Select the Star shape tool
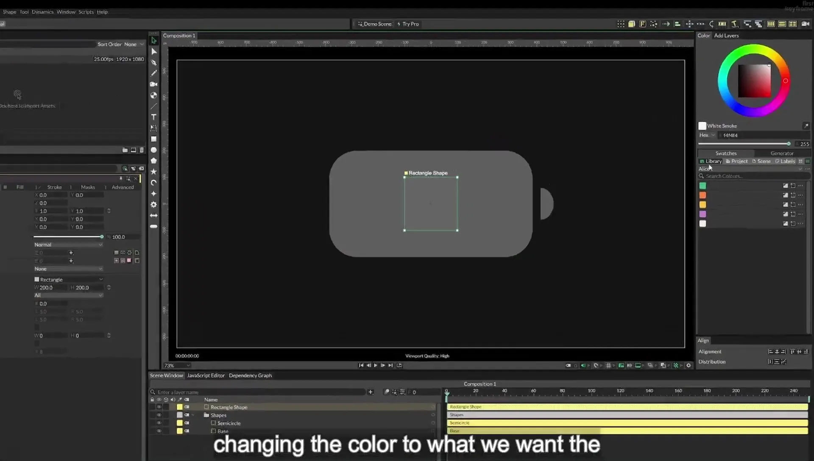Image resolution: width=814 pixels, height=461 pixels. point(154,172)
